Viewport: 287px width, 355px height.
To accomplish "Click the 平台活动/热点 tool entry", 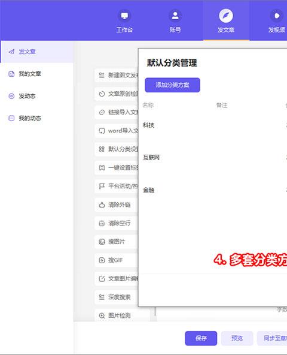I will pyautogui.click(x=116, y=186).
